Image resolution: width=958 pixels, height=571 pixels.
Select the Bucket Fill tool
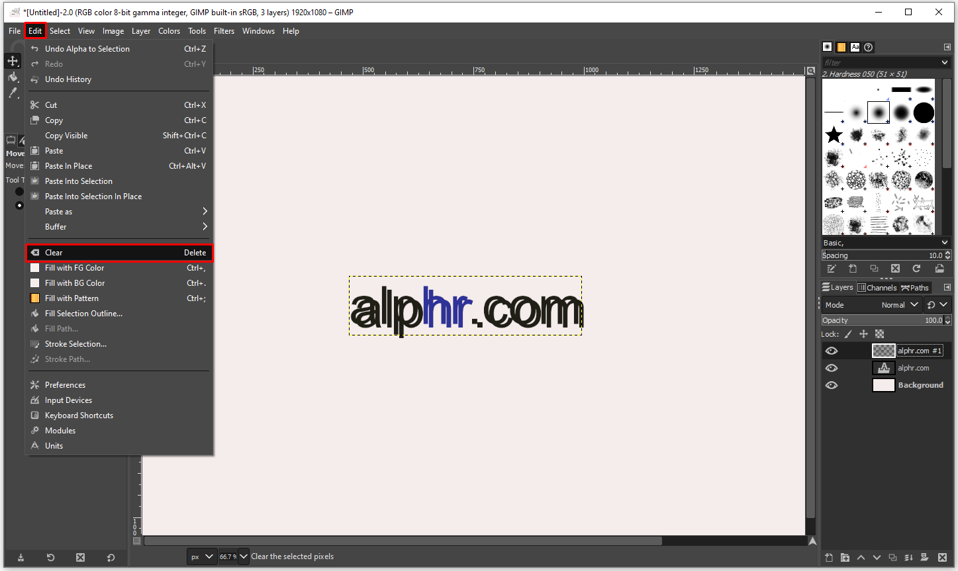13,77
